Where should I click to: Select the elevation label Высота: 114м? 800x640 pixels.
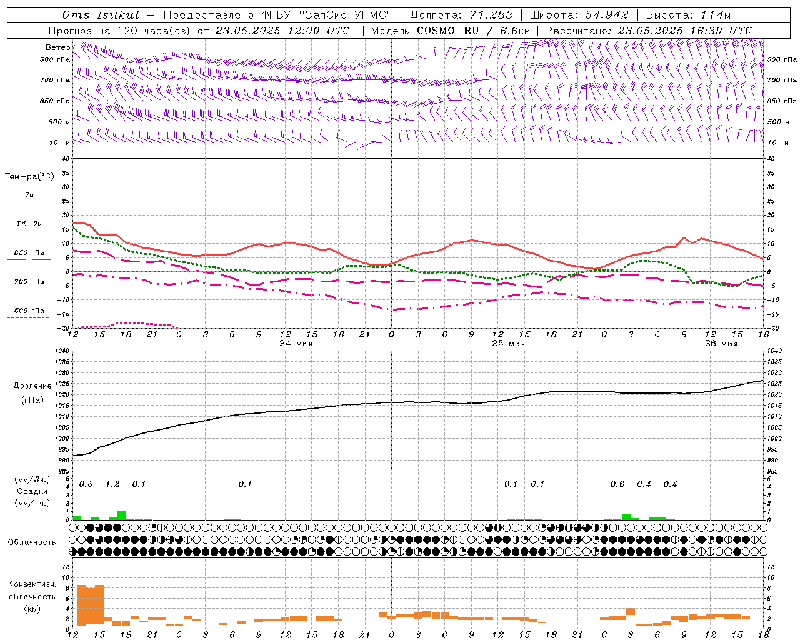coord(688,15)
